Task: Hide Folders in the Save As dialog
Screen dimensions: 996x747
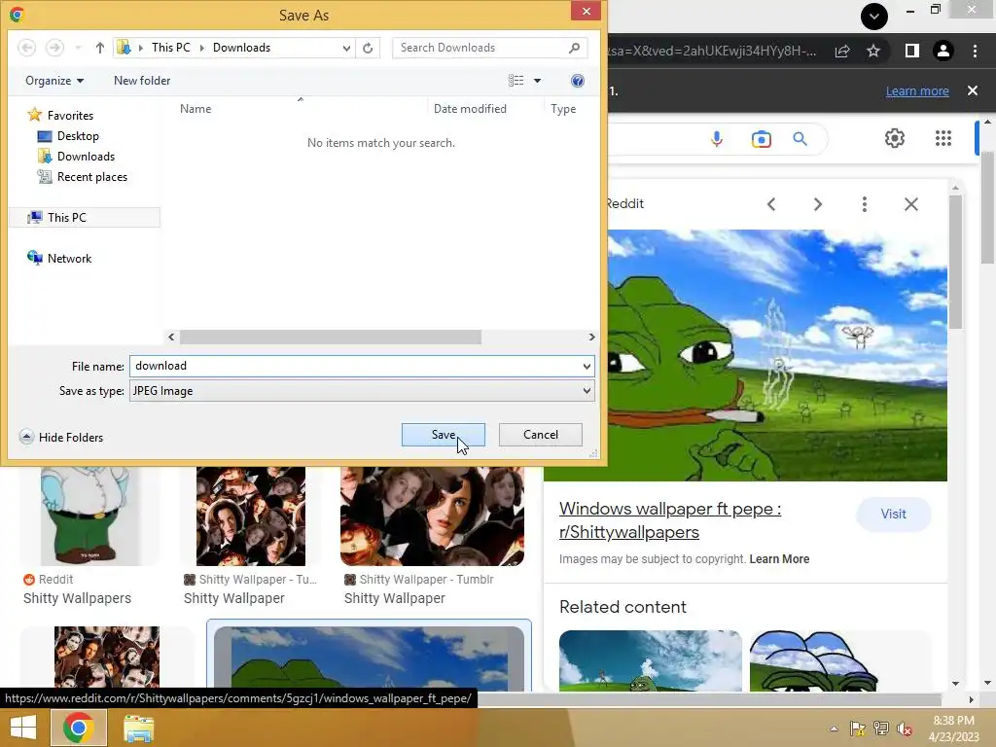Action: [61, 437]
